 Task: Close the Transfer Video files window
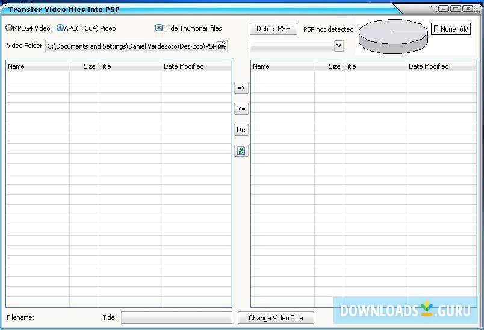click(x=468, y=9)
